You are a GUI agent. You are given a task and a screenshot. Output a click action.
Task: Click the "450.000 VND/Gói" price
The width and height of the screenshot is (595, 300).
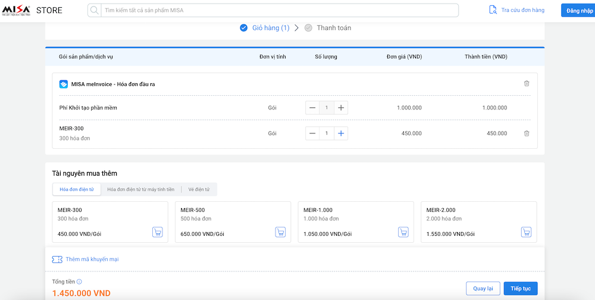[x=79, y=234]
